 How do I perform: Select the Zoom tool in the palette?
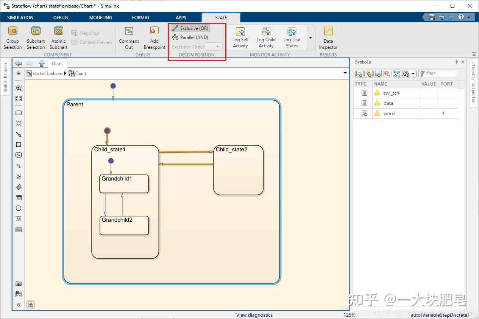tap(19, 88)
